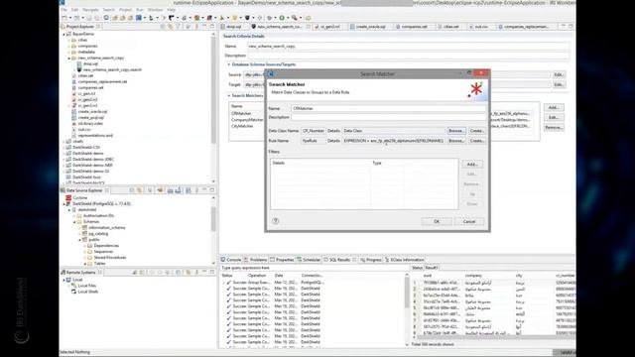Click the DarkShield PostgreSQL connection icon
635x357 pixels.
point(68,203)
